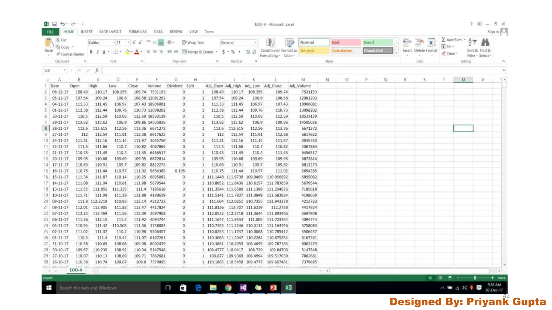This screenshot has height=310, width=552.
Task: Click in the formula bar input
Action: pyautogui.click(x=301, y=70)
